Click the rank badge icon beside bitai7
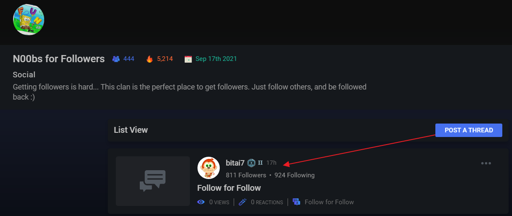The height and width of the screenshot is (216, 512). tap(251, 163)
